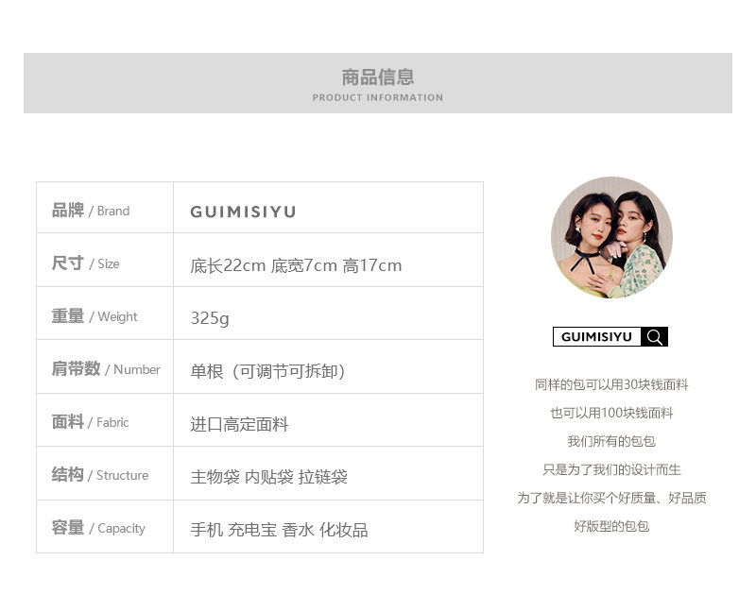
Task: Select the 容量 / Capacity row label
Action: pos(98,528)
